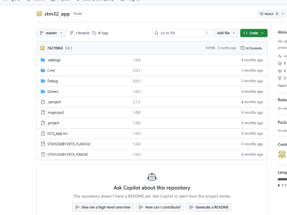The width and height of the screenshot is (287, 215).
Task: Open the .project file
Action: pos(53,123)
